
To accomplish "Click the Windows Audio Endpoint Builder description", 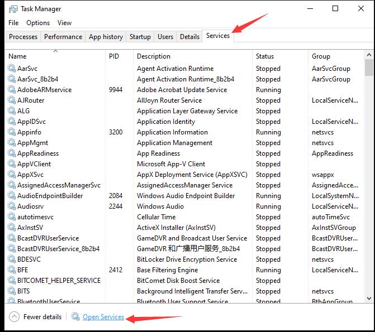I will pyautogui.click(x=186, y=196).
